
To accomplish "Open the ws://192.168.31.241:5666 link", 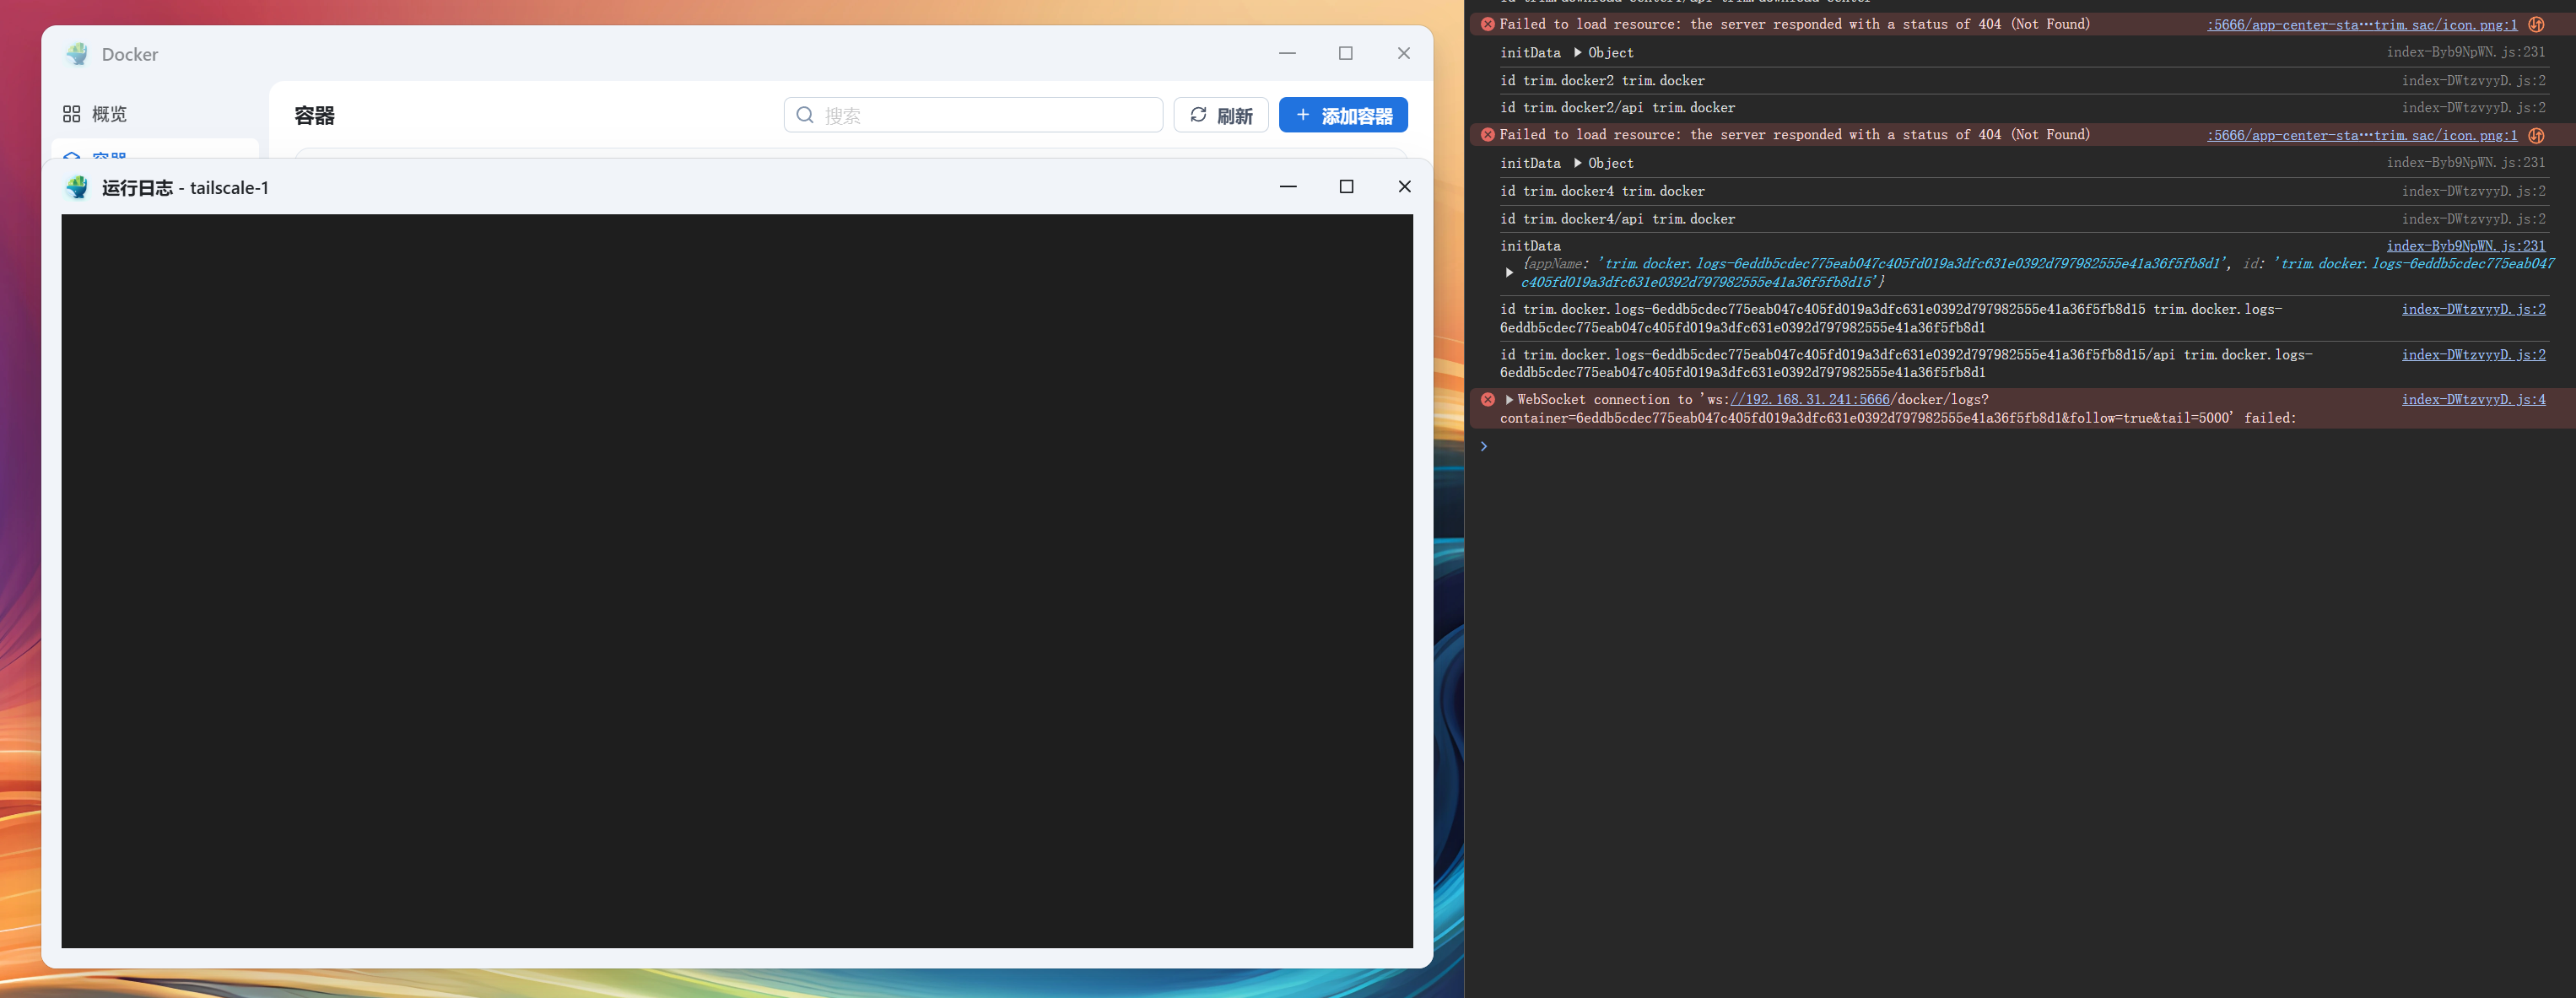I will click(1809, 399).
